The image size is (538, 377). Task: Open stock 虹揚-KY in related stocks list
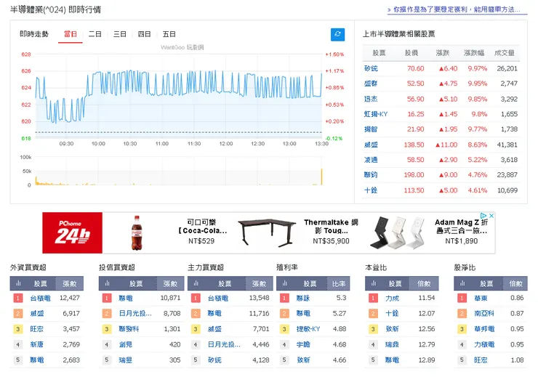coord(376,114)
